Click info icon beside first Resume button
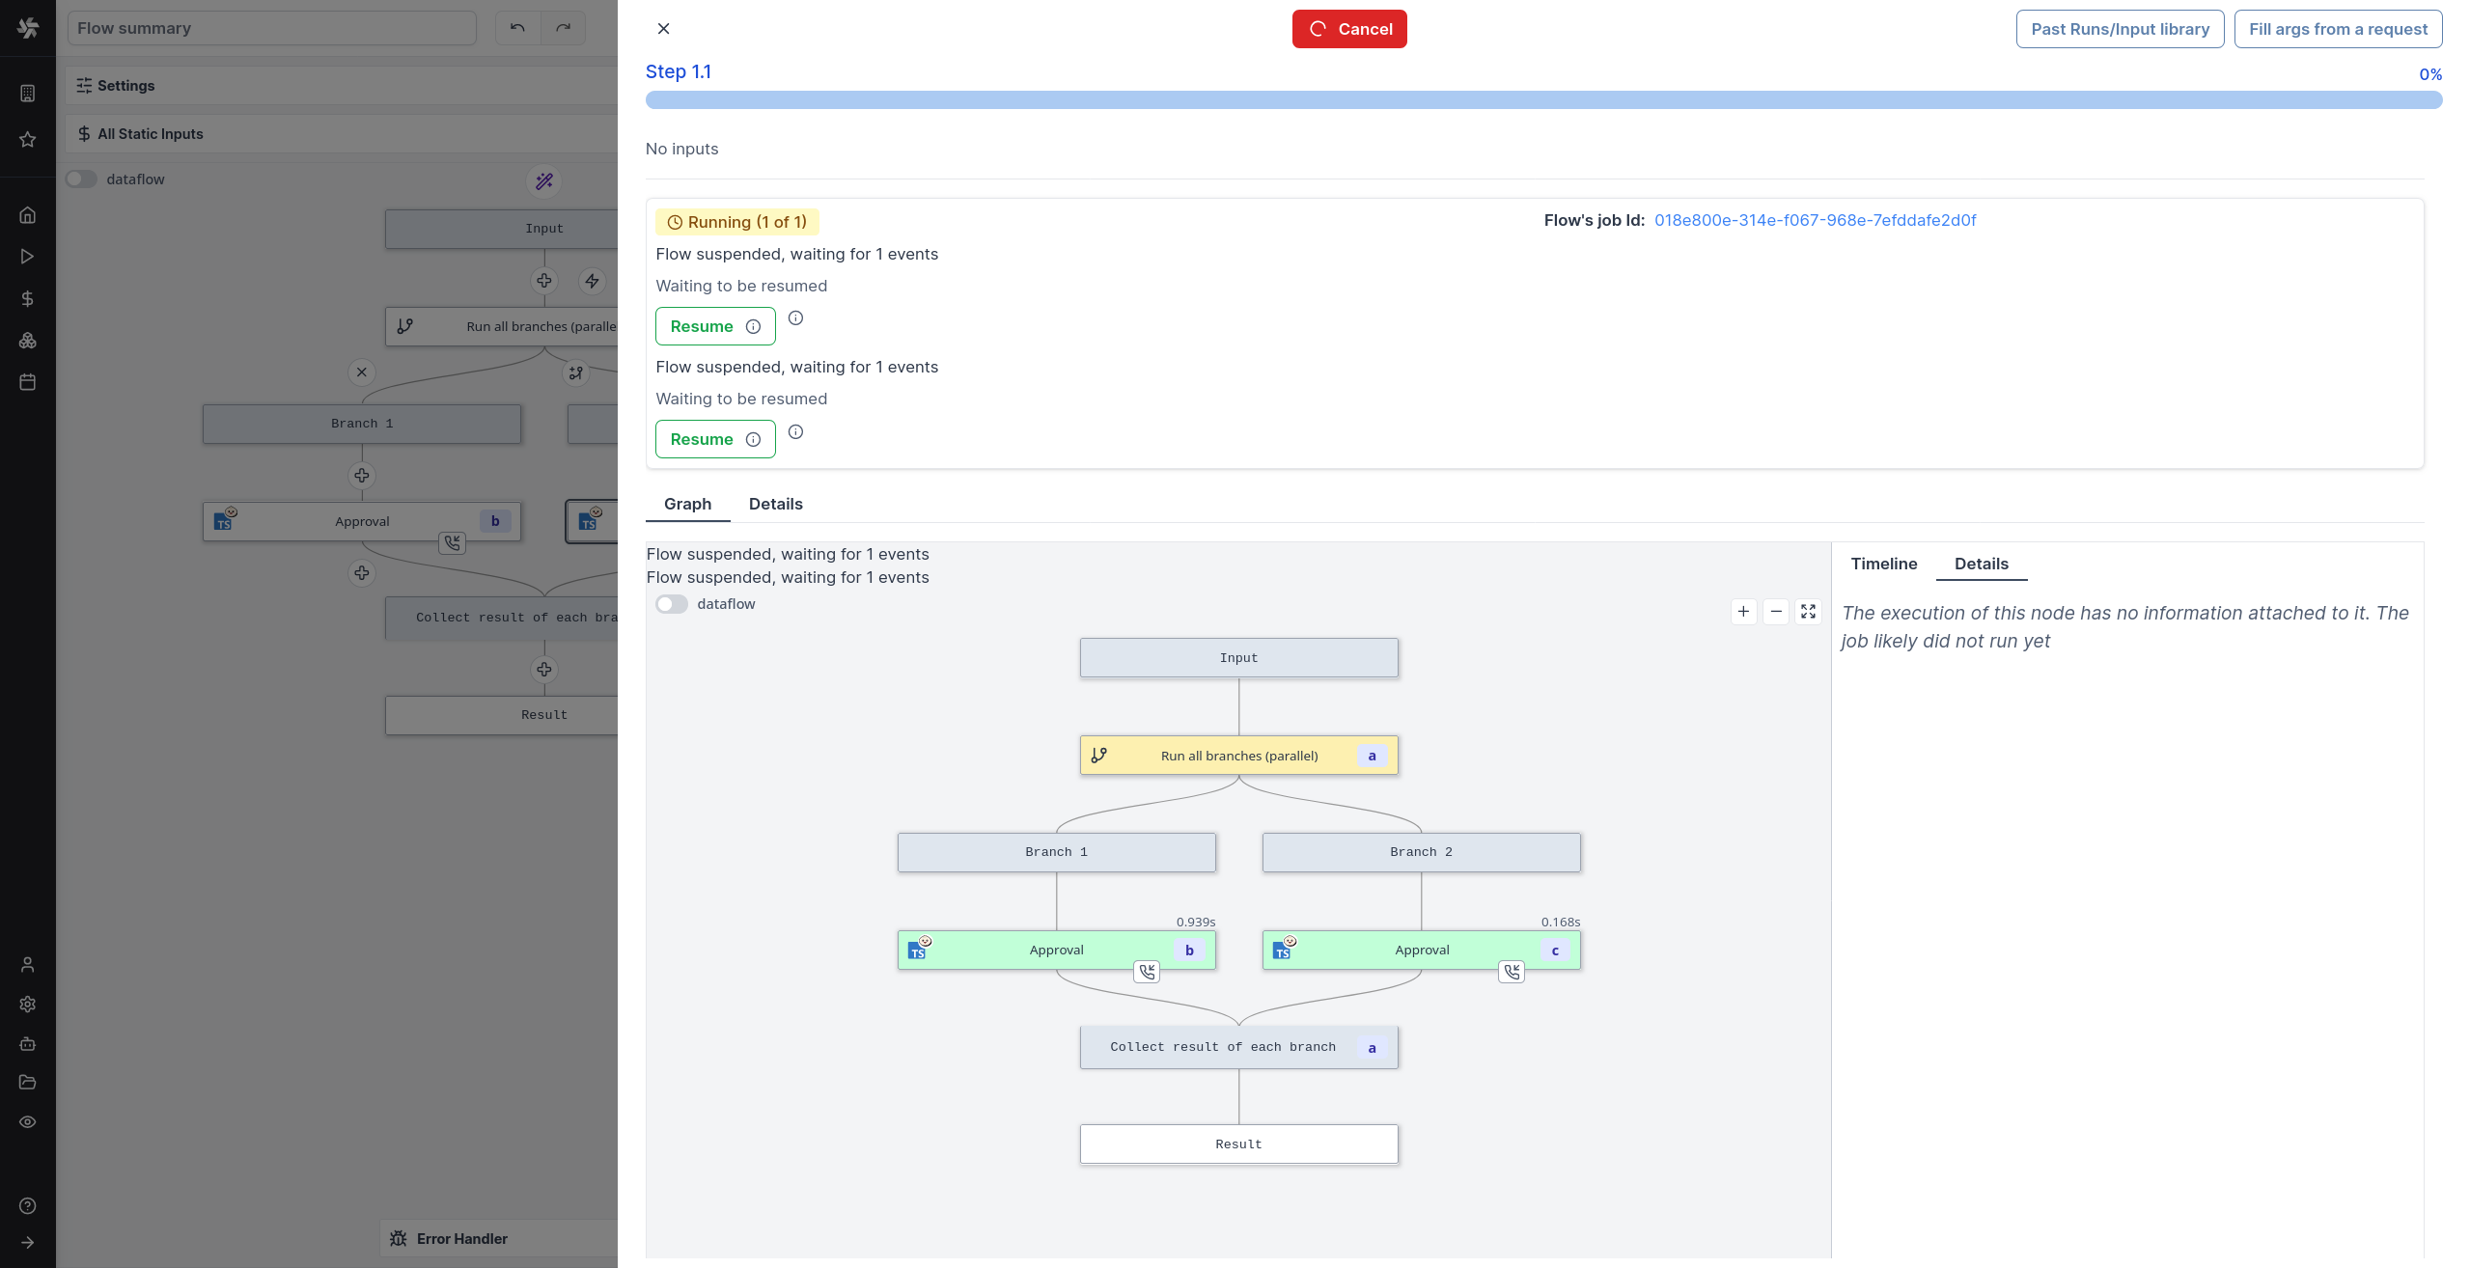Viewport: 2470px width, 1268px height. [x=795, y=318]
